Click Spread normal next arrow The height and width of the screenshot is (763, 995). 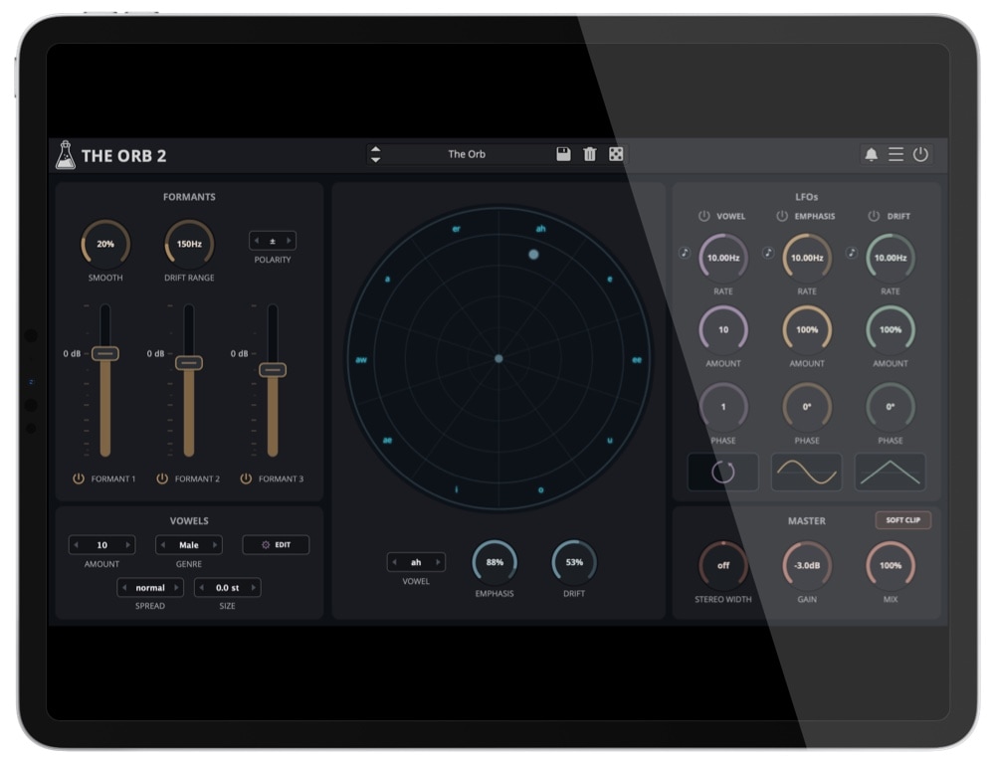176,588
